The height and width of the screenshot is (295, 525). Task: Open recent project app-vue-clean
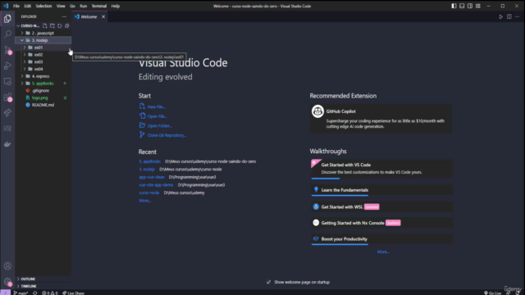pyautogui.click(x=152, y=177)
